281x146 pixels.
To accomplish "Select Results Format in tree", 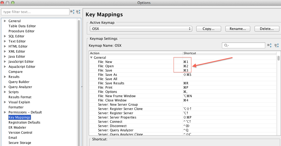I will 20,97.
